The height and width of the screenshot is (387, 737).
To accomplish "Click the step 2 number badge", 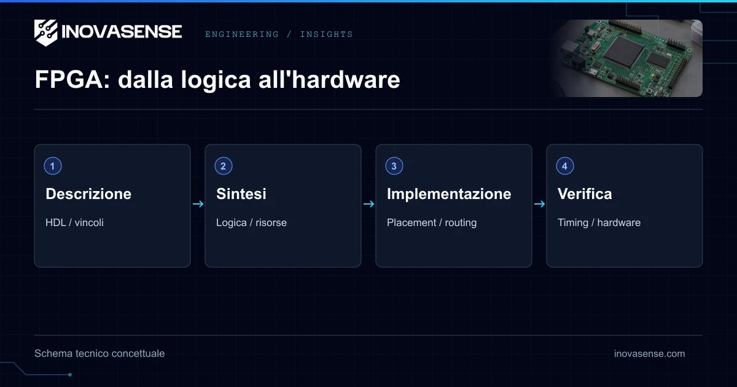I will [x=224, y=166].
